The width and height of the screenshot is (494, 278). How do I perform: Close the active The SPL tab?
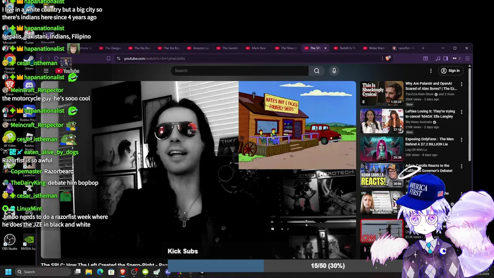325,48
